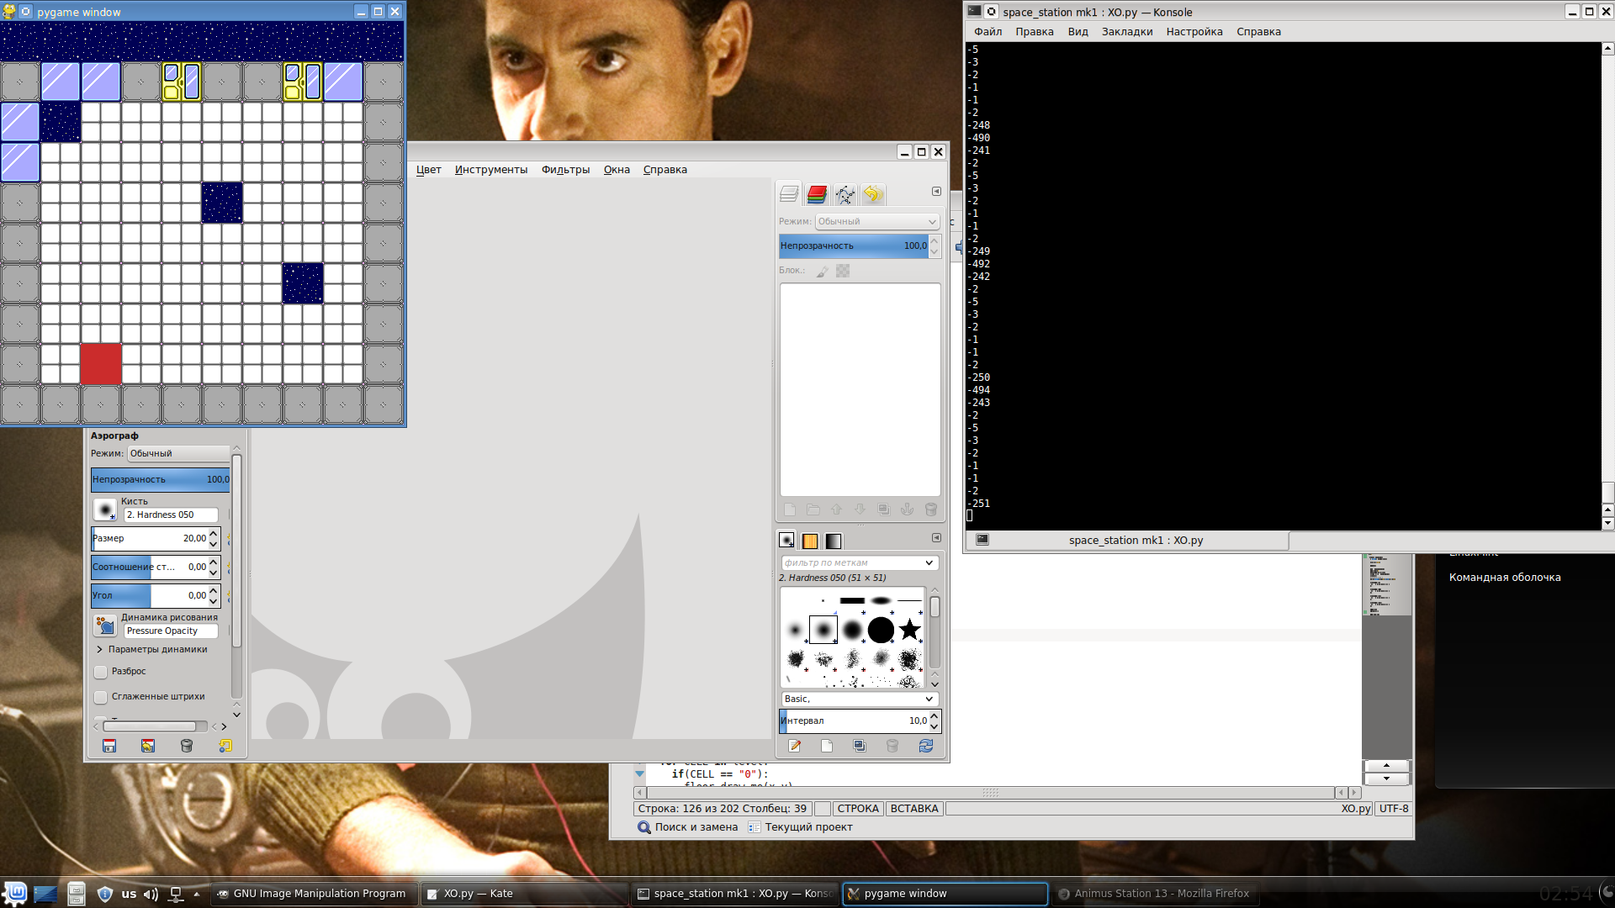Toggle ВСТАВКА insert mode in Kate status bar
The image size is (1615, 908).
pyautogui.click(x=913, y=809)
